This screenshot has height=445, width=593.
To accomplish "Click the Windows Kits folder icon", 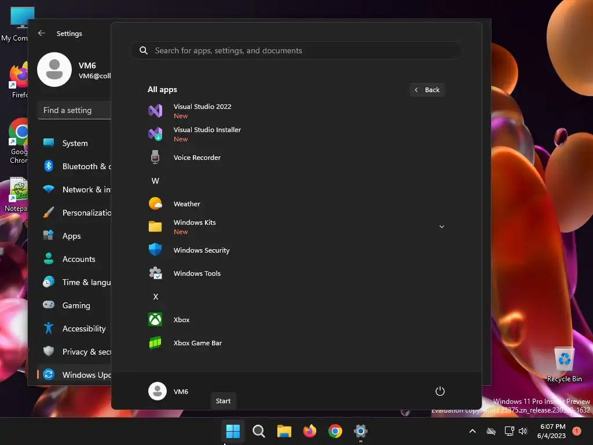I will point(155,227).
